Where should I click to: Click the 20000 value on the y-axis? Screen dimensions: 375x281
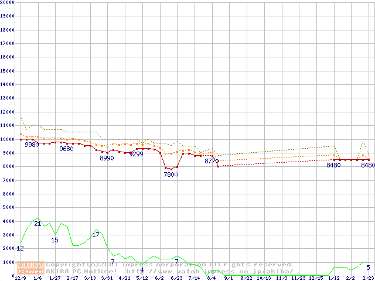(8, 3)
